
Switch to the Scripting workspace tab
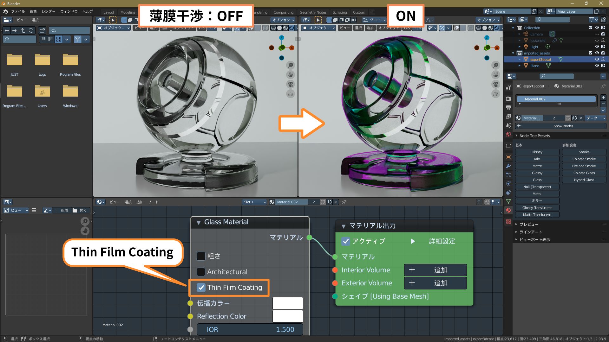(340, 12)
